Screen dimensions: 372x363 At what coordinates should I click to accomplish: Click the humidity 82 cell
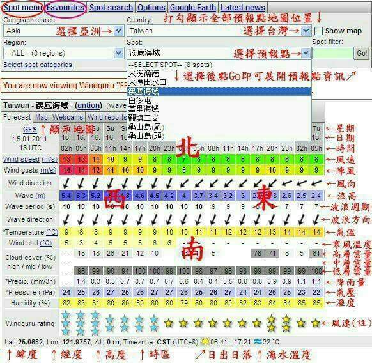click(66, 303)
